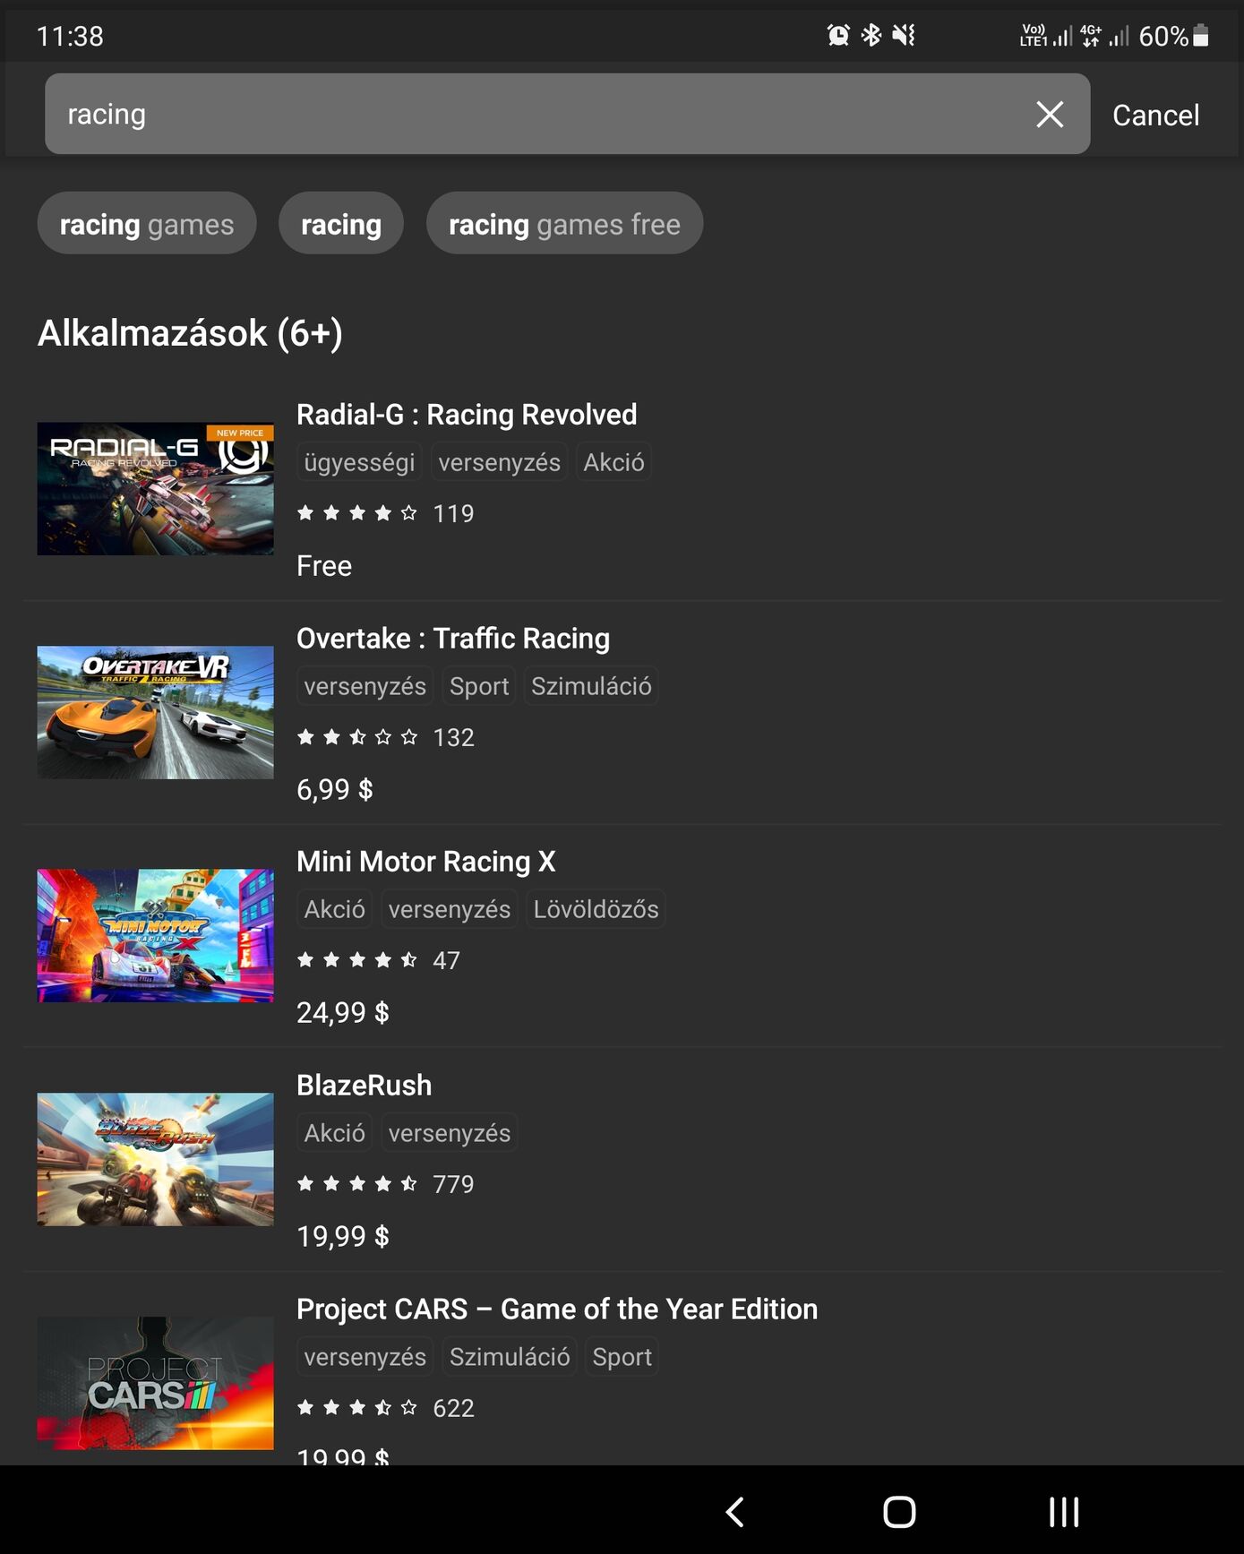This screenshot has width=1244, height=1554.
Task: Open Overtake VR thumbnail image
Action: 156,712
